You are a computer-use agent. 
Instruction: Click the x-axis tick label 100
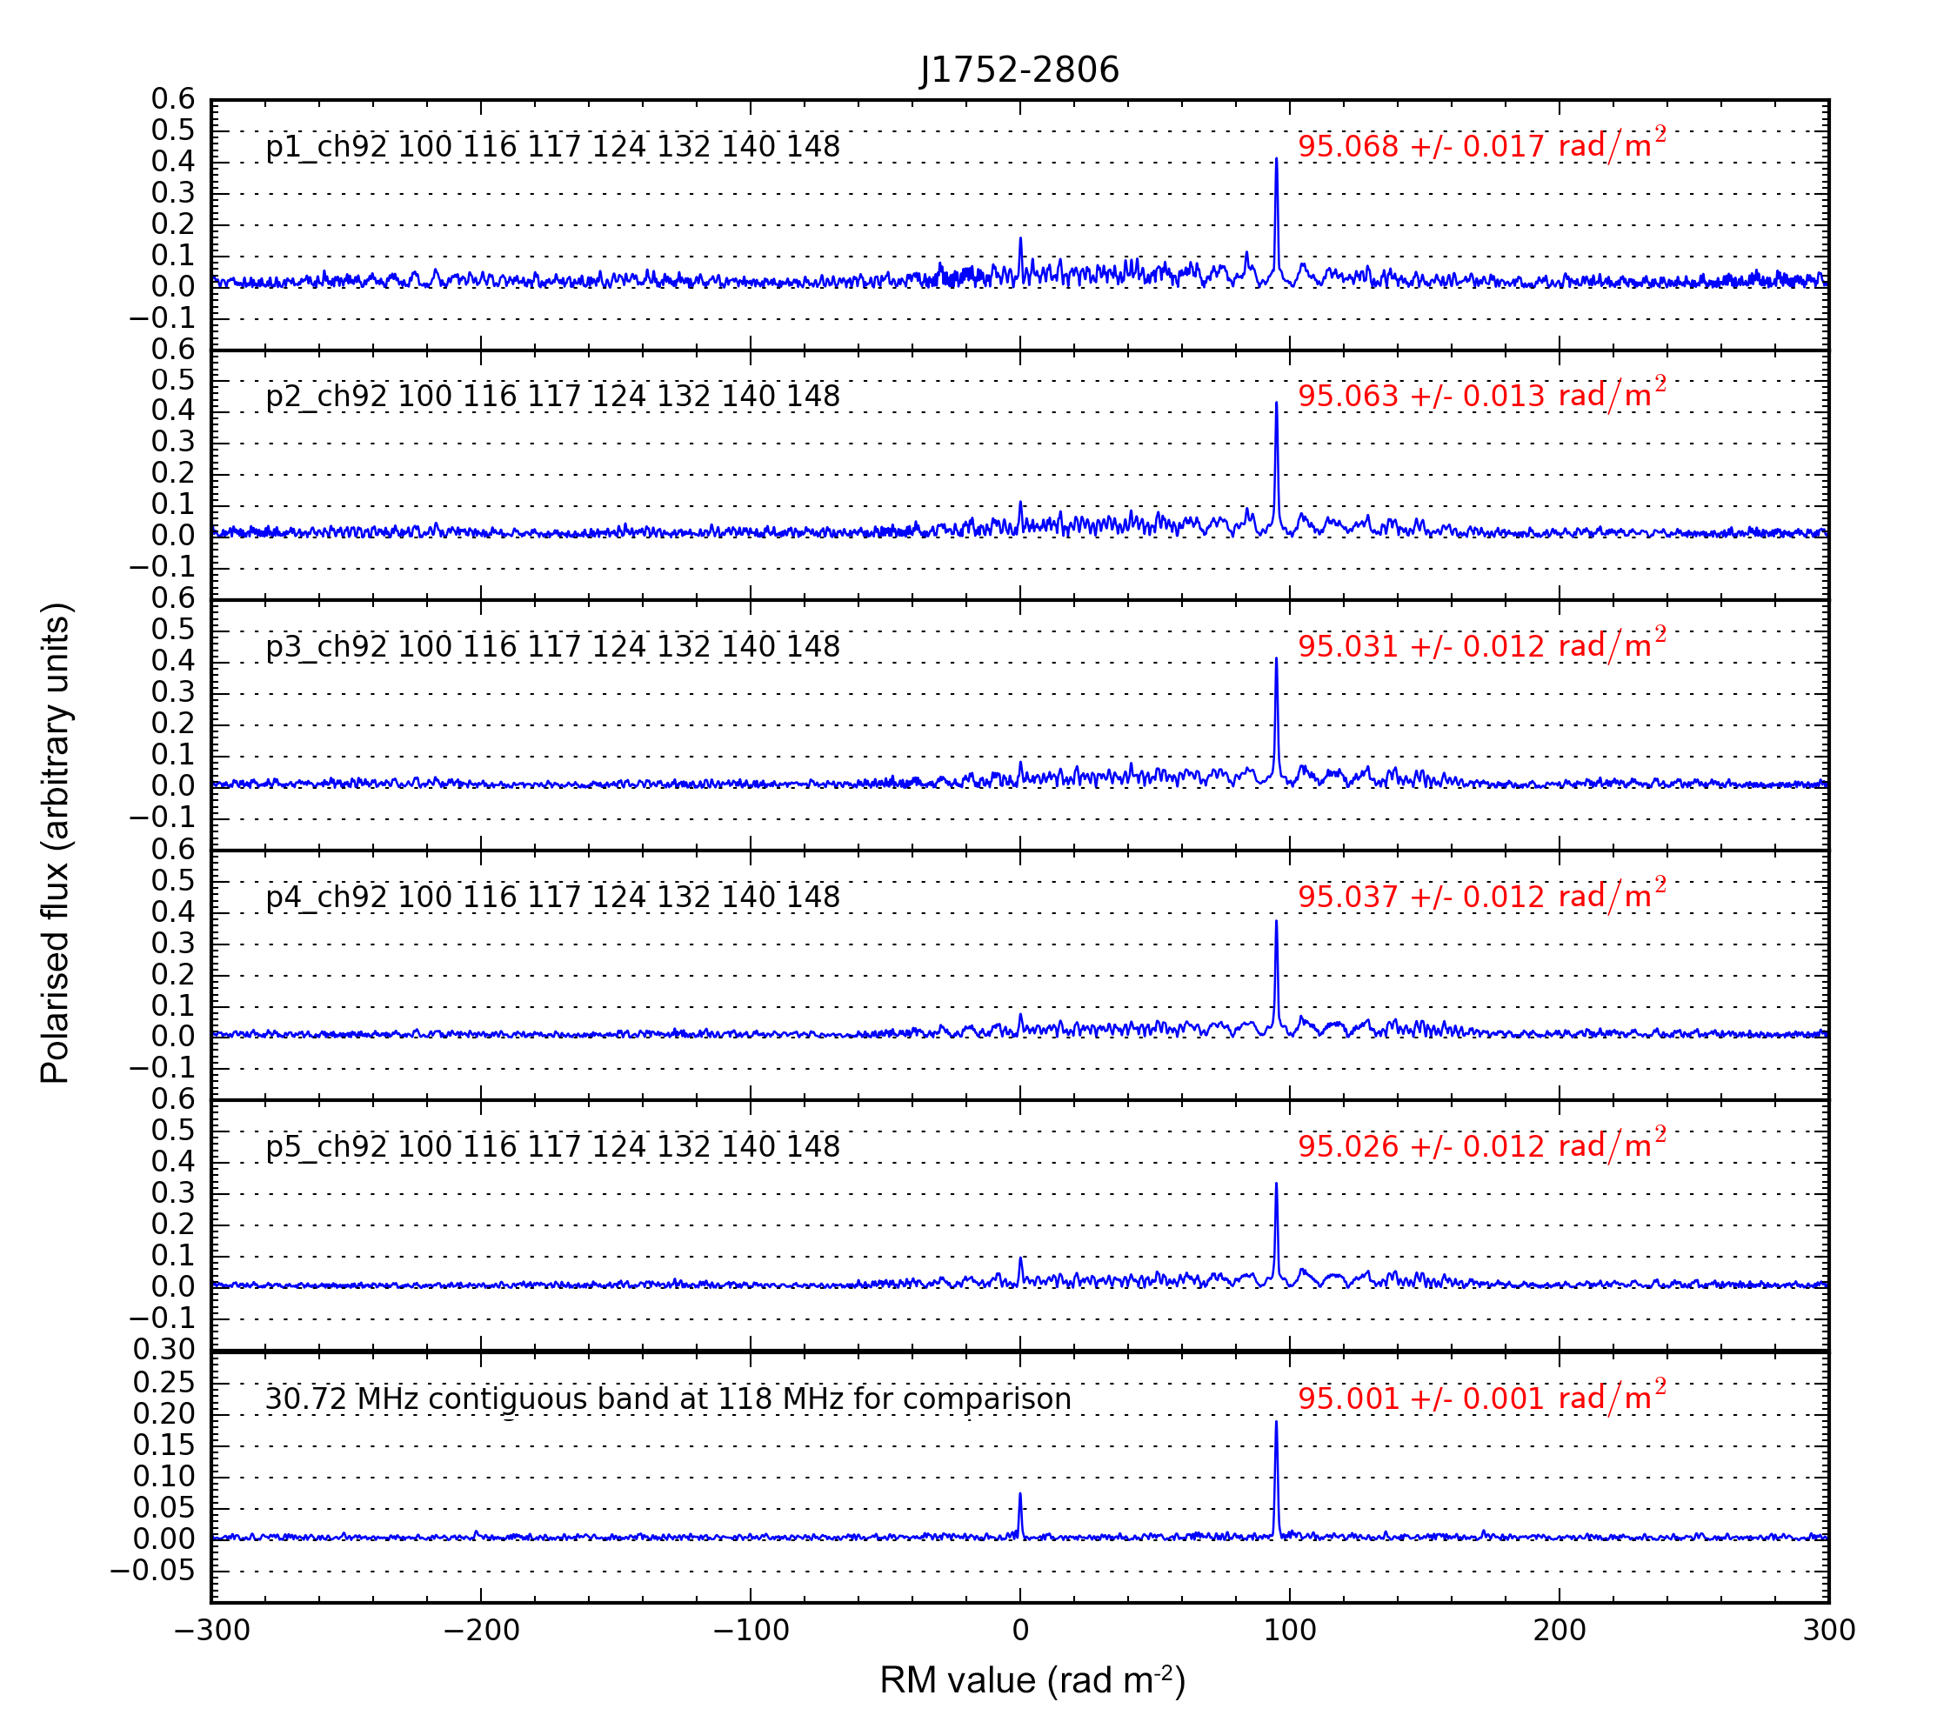coord(1289,1631)
